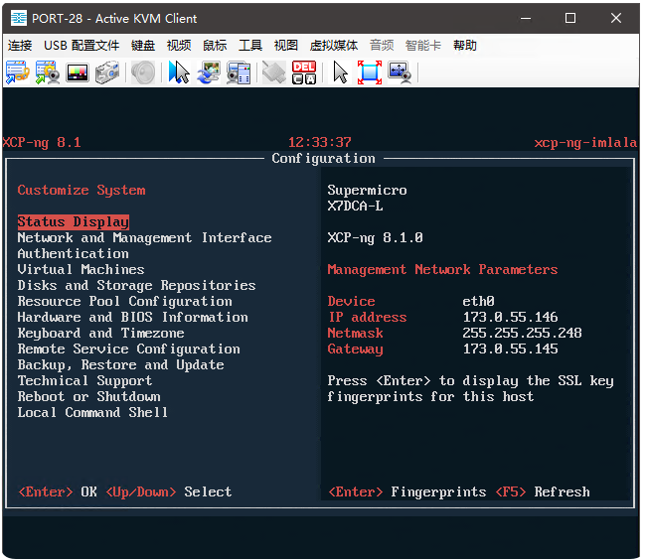Image resolution: width=646 pixels, height=559 pixels.
Task: Select Authentication entry
Action: tap(74, 253)
